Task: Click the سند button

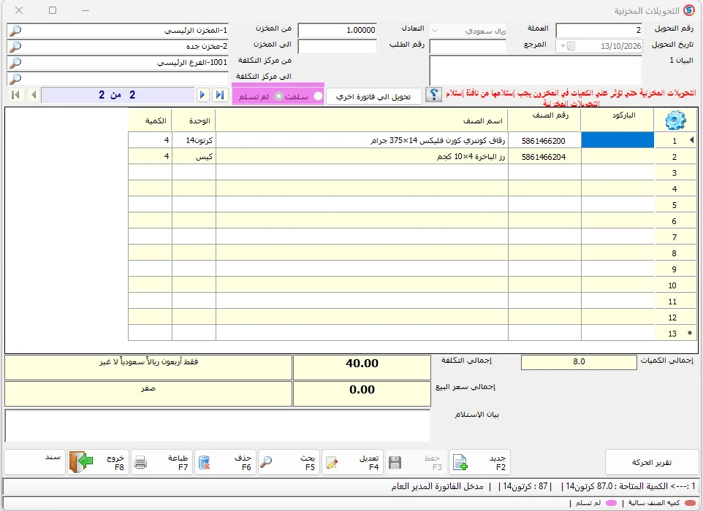Action: [x=35, y=462]
